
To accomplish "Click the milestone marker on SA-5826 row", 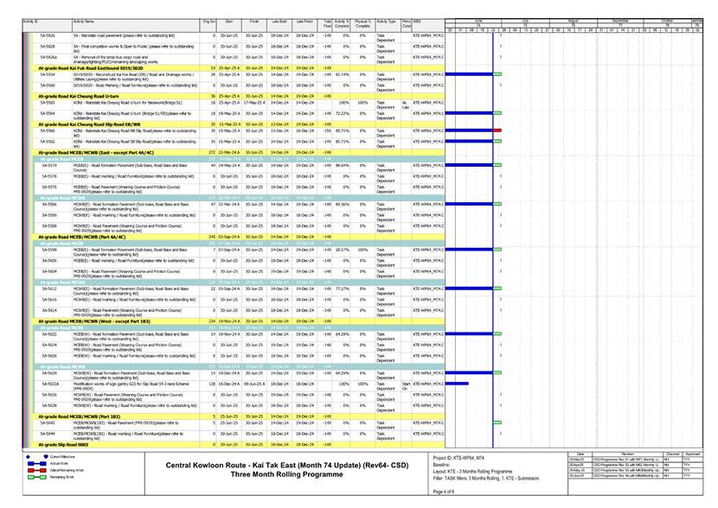I will pyautogui.click(x=501, y=35).
